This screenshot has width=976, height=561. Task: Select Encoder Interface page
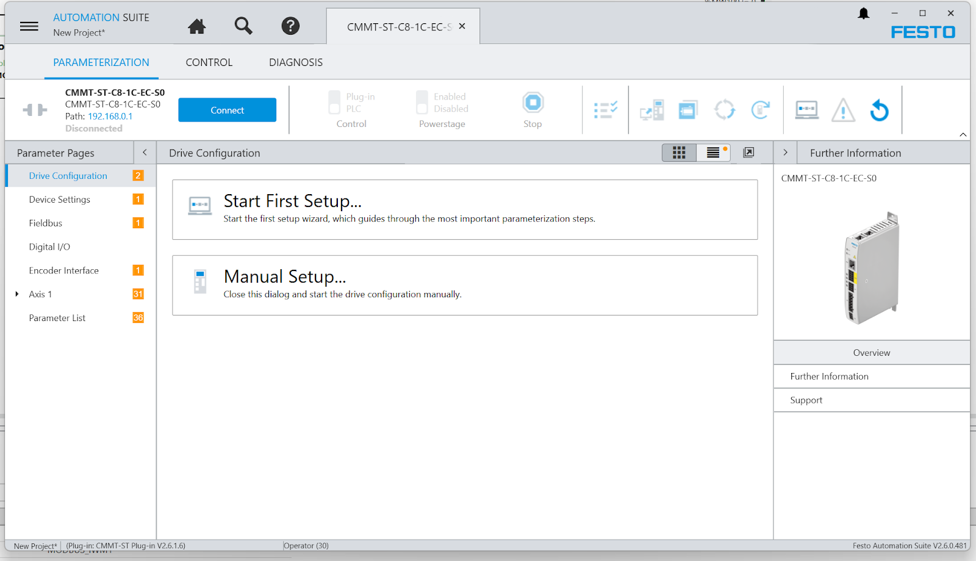coord(80,270)
